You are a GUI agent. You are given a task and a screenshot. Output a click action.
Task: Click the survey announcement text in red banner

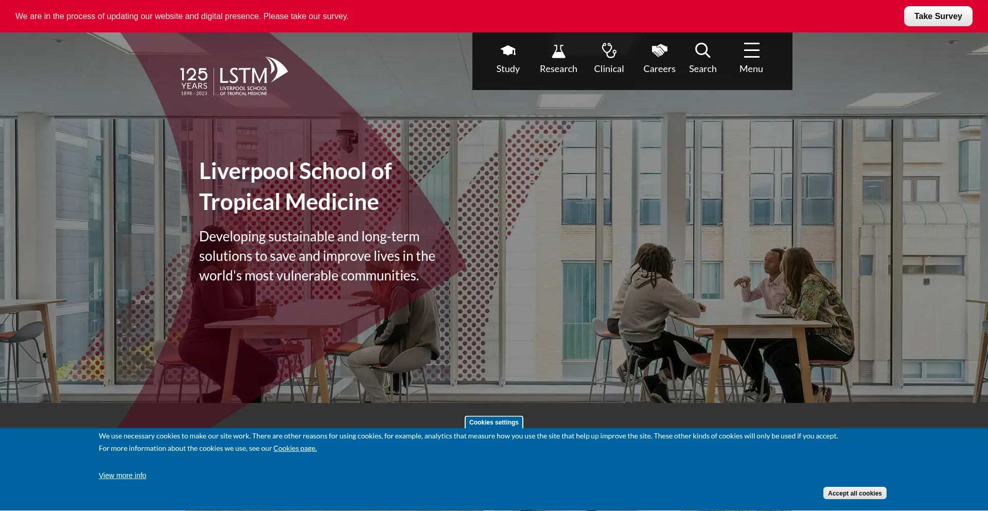[182, 16]
